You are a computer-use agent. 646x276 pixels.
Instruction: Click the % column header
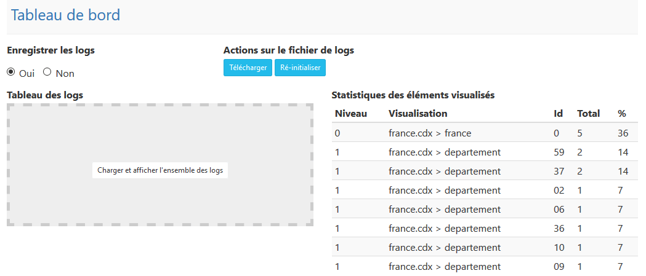(x=622, y=114)
